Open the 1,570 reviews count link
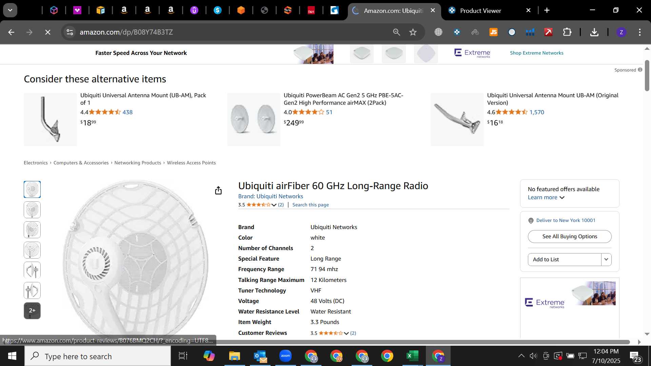Viewport: 651px width, 366px height. coord(537,112)
